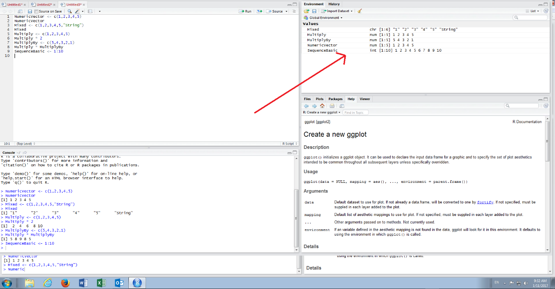This screenshot has height=289, width=555.
Task: Open Top Level scope navigator
Action: 25,144
